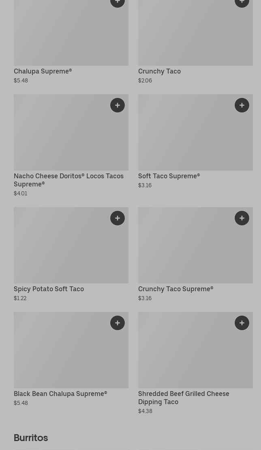Open Nacho Cheese Doritos Locos Tacos title
The width and height of the screenshot is (261, 450).
(68, 180)
